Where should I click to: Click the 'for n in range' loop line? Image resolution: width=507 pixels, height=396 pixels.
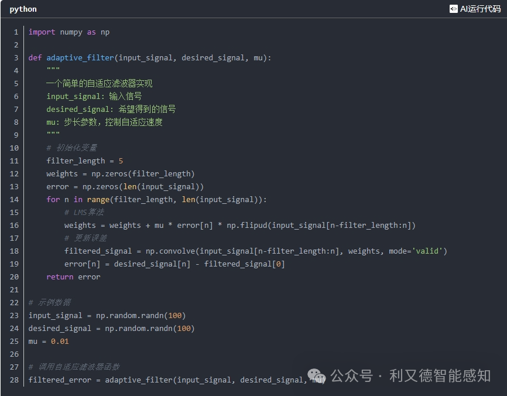tap(156, 200)
